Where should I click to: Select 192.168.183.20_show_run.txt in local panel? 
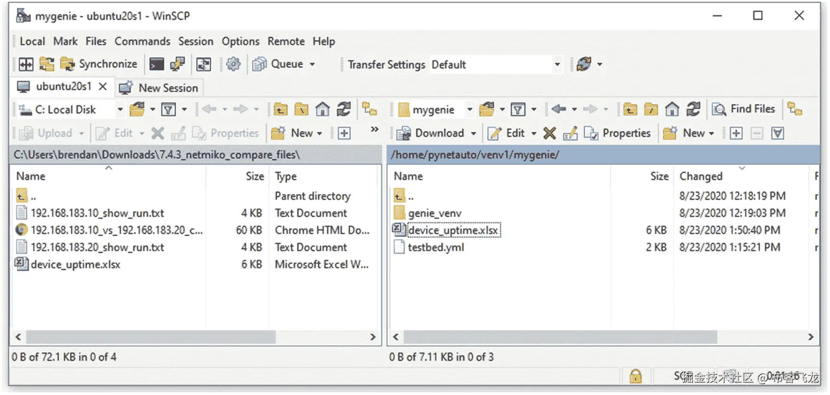pos(98,247)
